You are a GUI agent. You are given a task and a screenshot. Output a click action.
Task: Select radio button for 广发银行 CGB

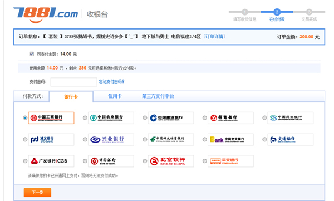click(25, 161)
